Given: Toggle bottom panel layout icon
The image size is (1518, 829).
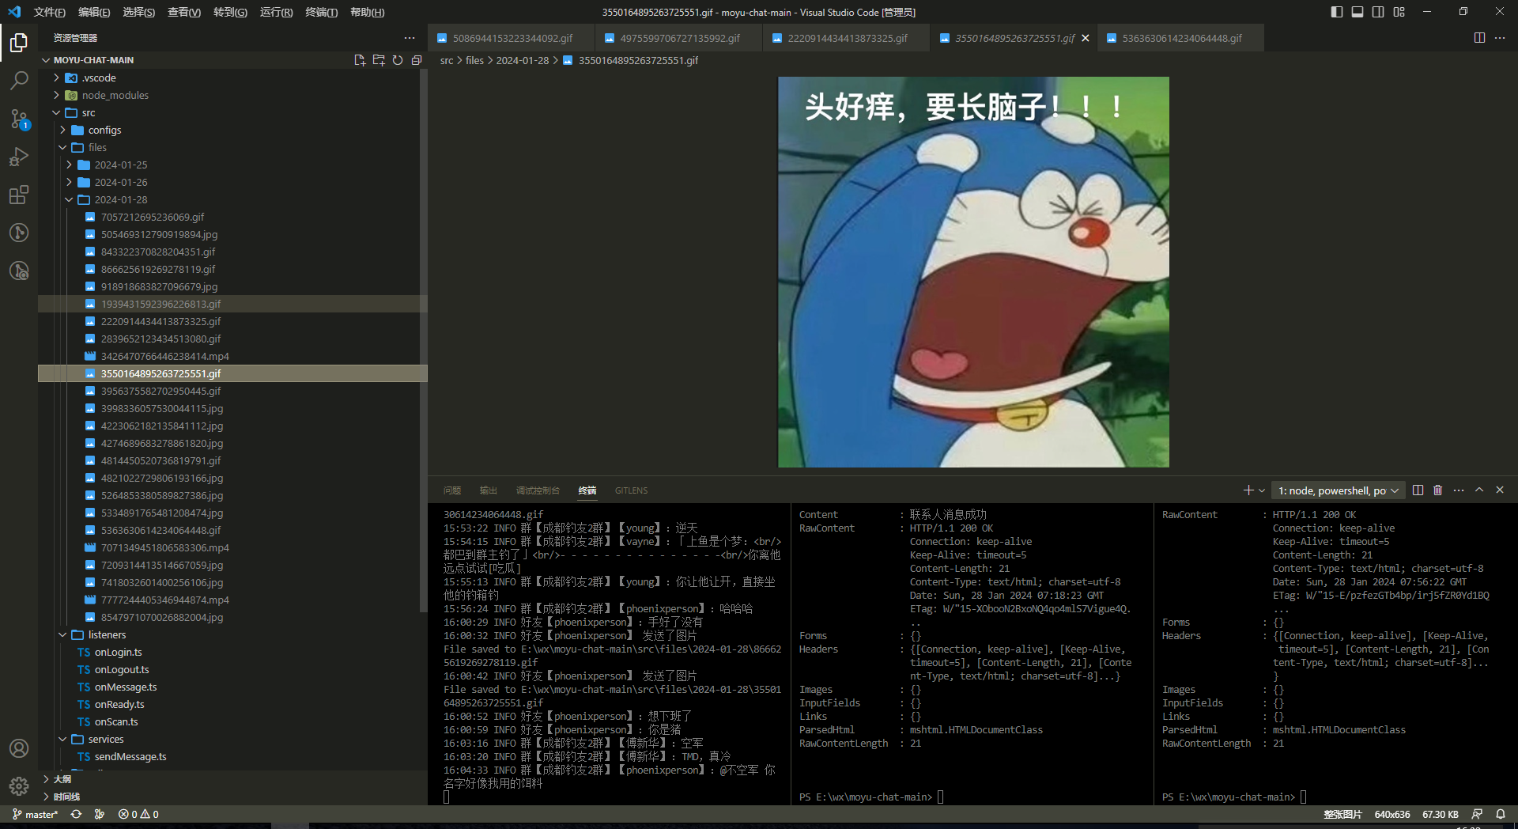Looking at the screenshot, I should click(x=1358, y=12).
